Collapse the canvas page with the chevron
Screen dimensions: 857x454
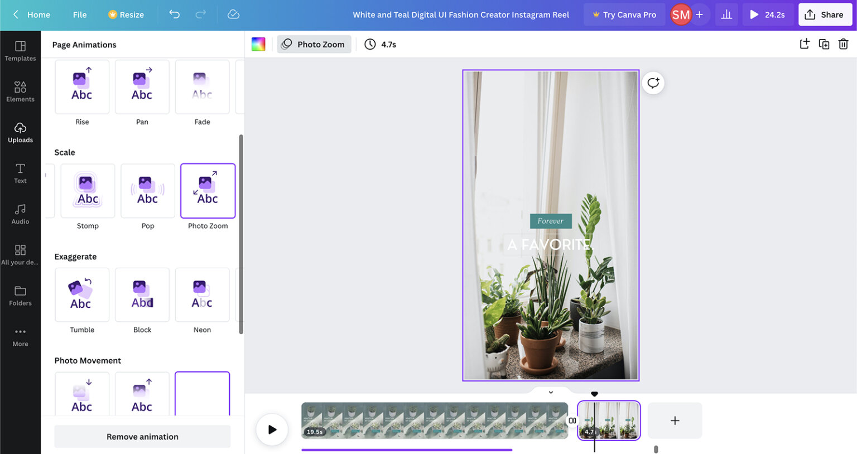[551, 392]
